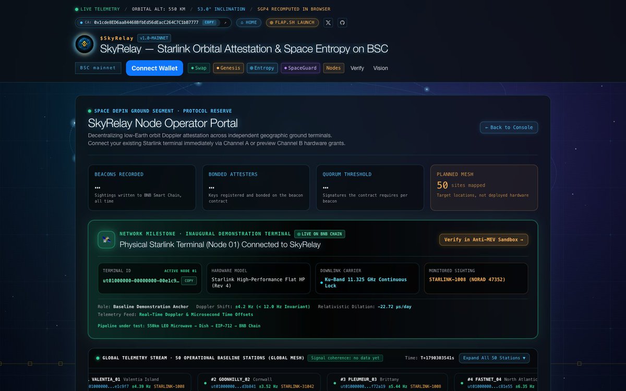Click the Time T+1790303541s readout
The width and height of the screenshot is (626, 391).
[x=429, y=358]
